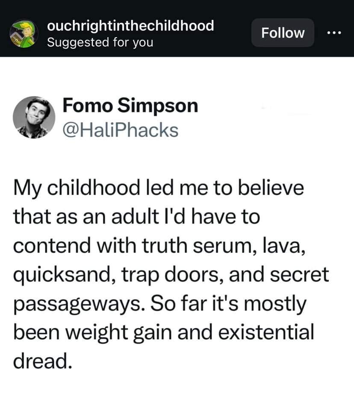Open the ouchrightinthechildhood profile avatar
The height and width of the screenshot is (410, 354).
24,33
